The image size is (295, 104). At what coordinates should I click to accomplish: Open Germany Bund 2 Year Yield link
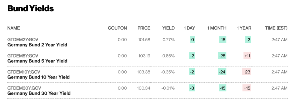point(37,45)
